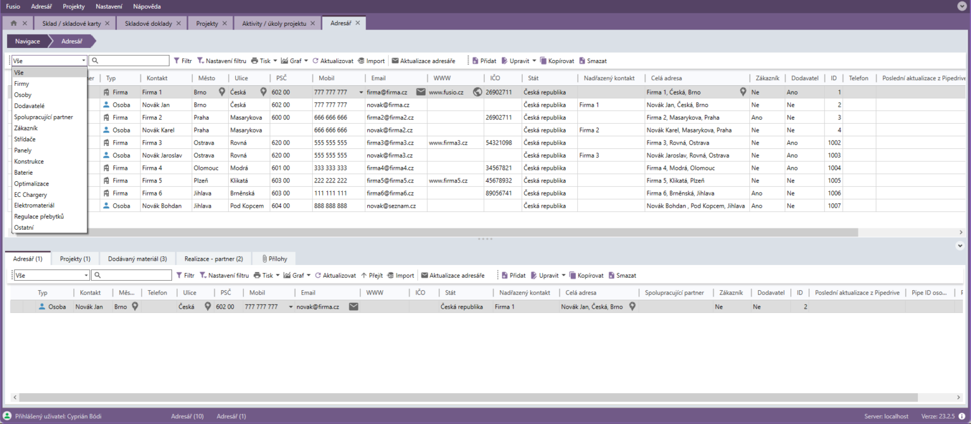The width and height of the screenshot is (971, 424).
Task: Collapse the lower detail panel with chevron
Action: [x=960, y=245]
